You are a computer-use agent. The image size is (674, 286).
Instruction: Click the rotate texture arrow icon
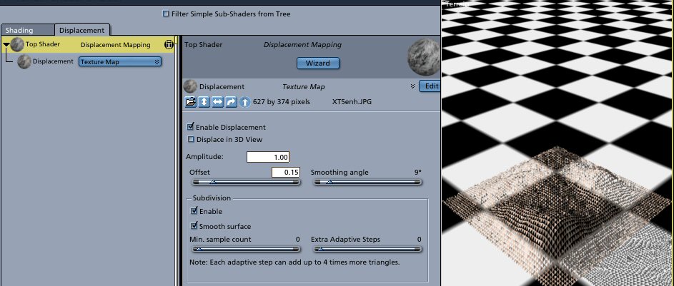coord(231,102)
